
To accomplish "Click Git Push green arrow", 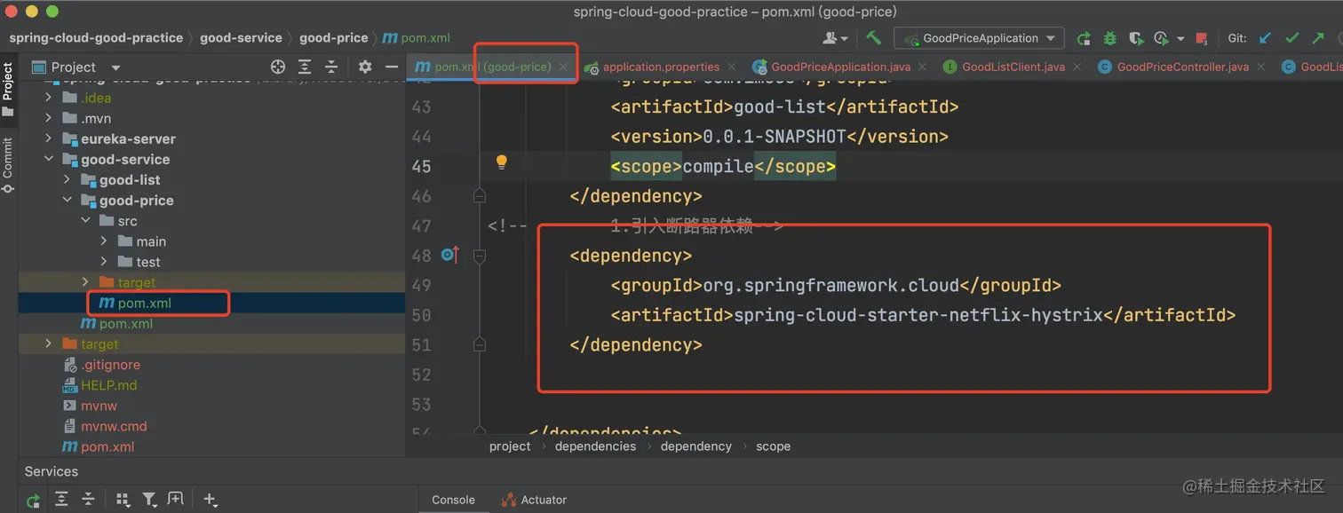I will [x=1318, y=38].
